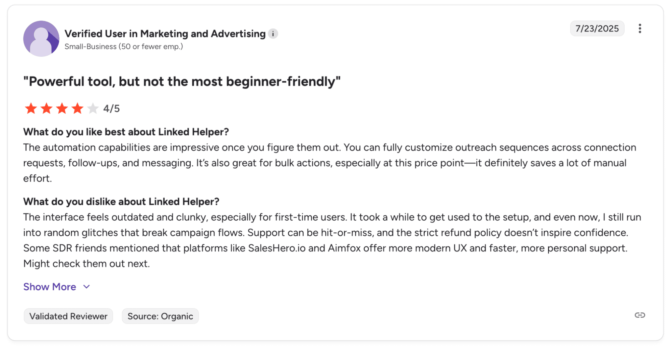The height and width of the screenshot is (347, 670).
Task: Click the 7/23/2025 date badge
Action: (x=597, y=28)
